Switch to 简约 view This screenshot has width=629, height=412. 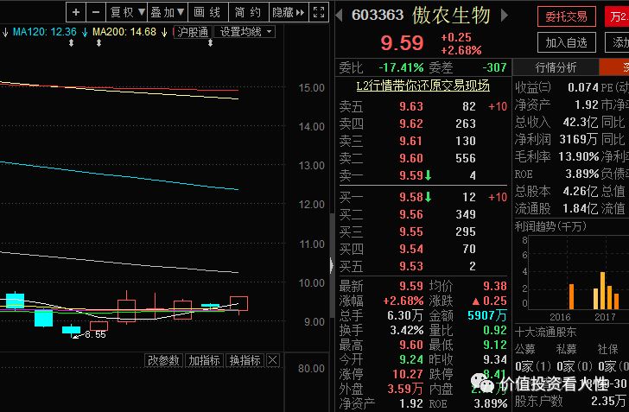[x=248, y=12]
